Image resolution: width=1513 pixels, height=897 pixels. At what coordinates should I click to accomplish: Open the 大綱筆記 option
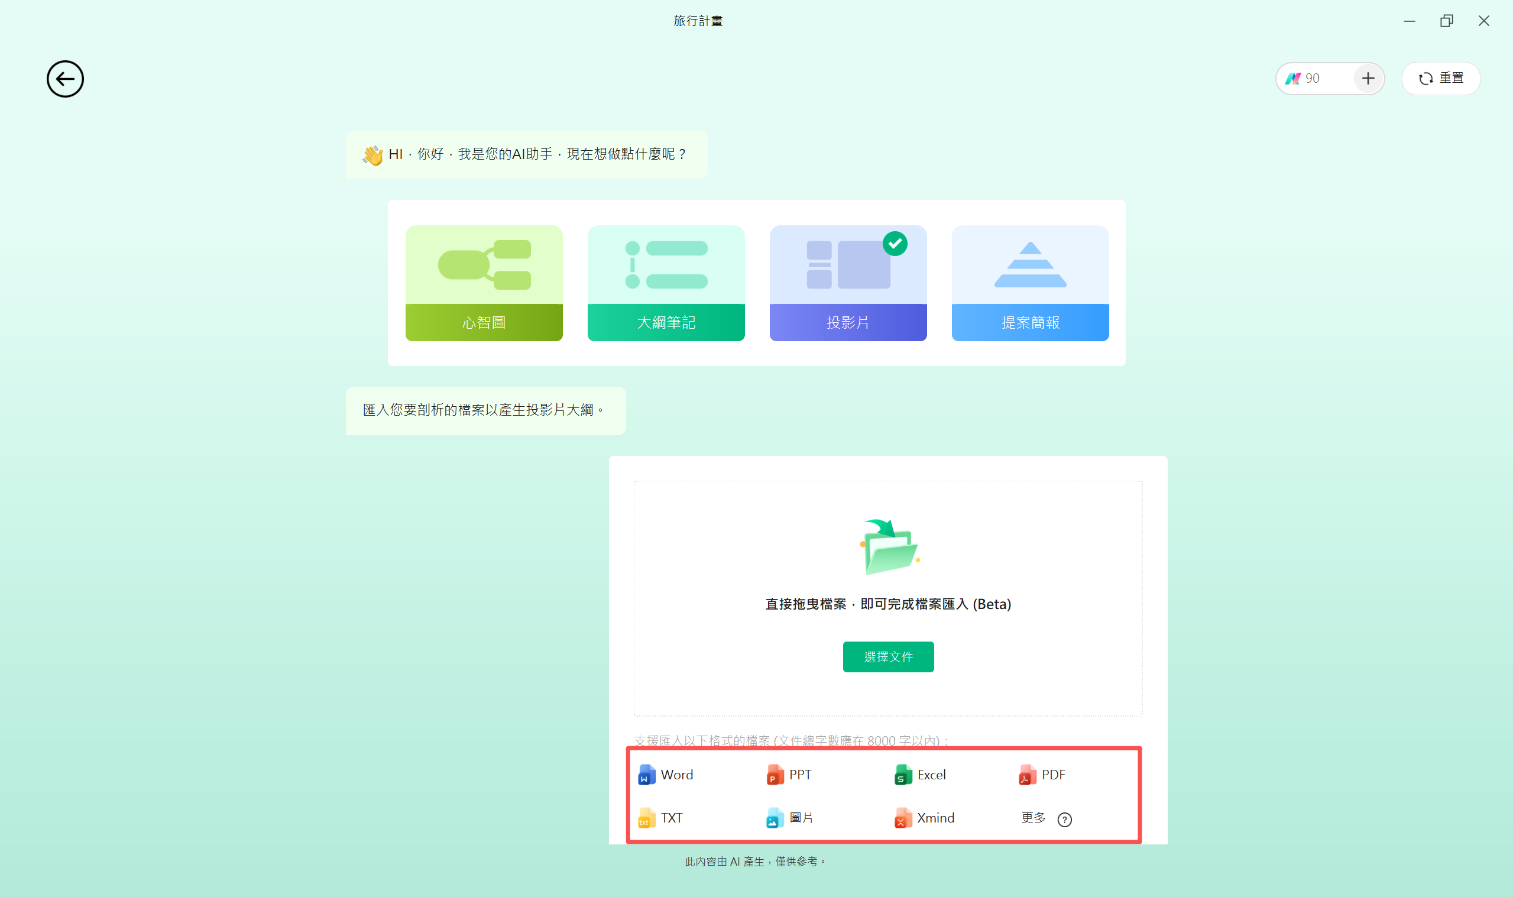click(666, 283)
